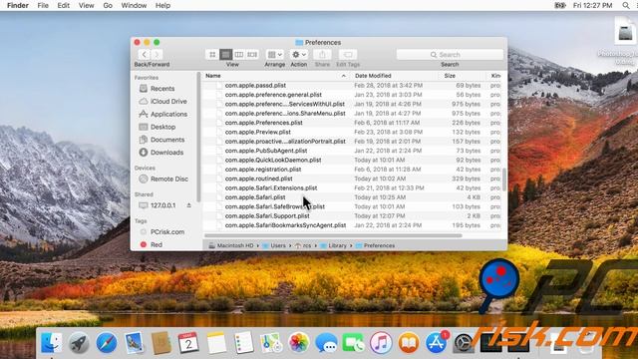Select com.apple.Preview.plist
The image size is (638, 359).
point(258,132)
